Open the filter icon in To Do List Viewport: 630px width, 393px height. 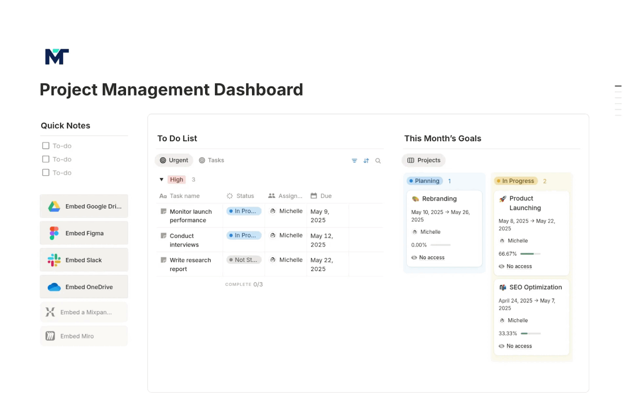354,160
